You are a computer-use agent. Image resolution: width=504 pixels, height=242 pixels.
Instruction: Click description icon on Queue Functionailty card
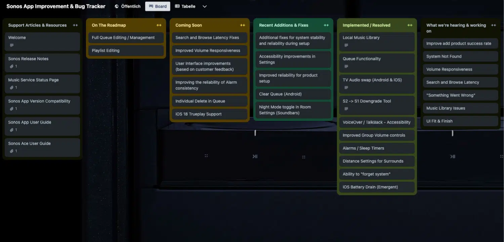click(x=346, y=66)
